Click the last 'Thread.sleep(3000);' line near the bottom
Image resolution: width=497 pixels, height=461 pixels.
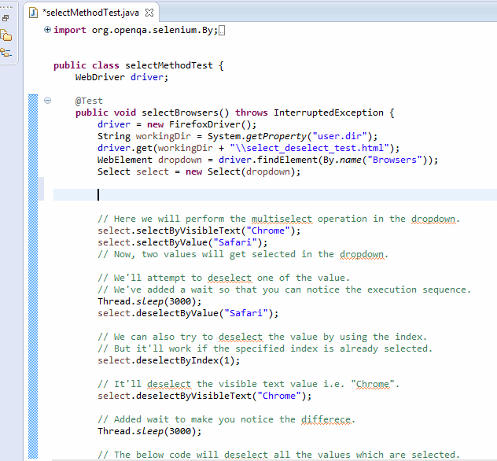pyautogui.click(x=149, y=431)
